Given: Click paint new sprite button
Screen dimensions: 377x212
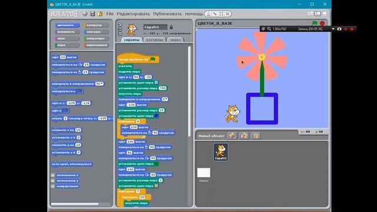Looking at the screenshot, I should 232,135.
